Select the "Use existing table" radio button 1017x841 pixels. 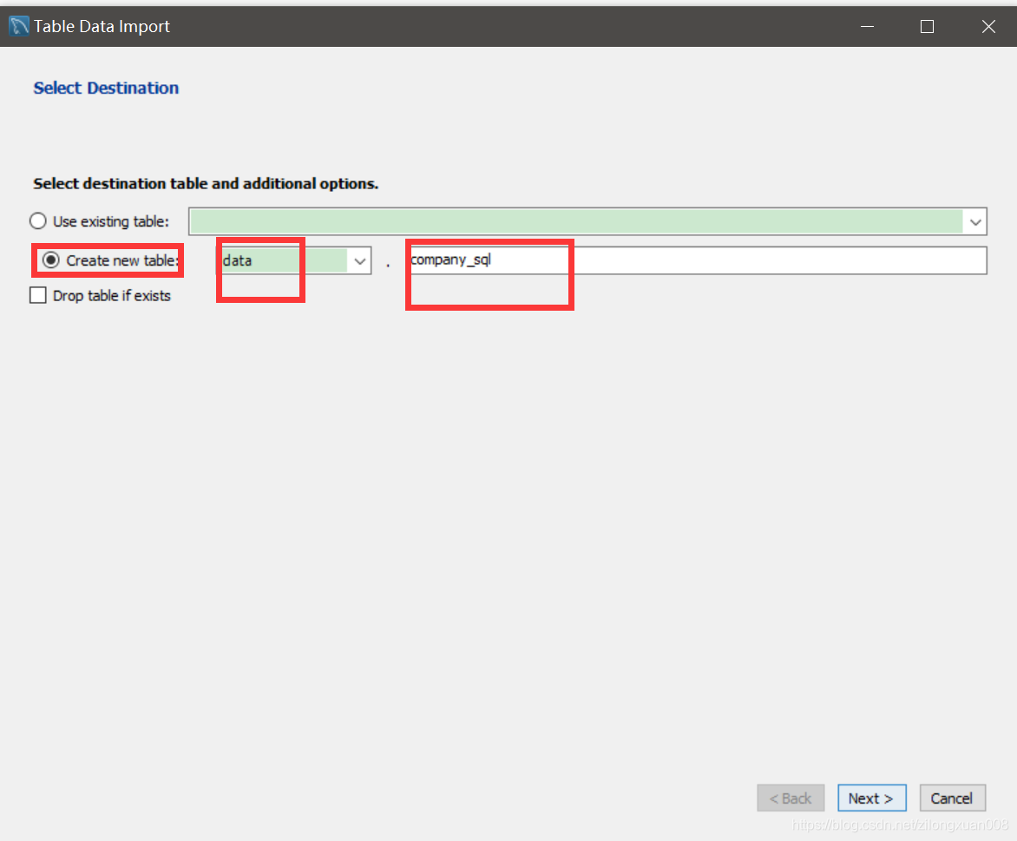37,221
